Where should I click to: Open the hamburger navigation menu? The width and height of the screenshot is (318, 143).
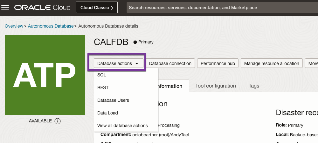[x=5, y=7]
